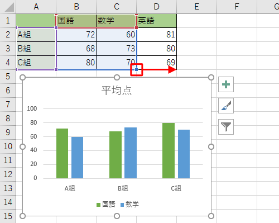Select cell with value 72
Image resolution: width=279 pixels, height=223 pixels.
coord(76,35)
